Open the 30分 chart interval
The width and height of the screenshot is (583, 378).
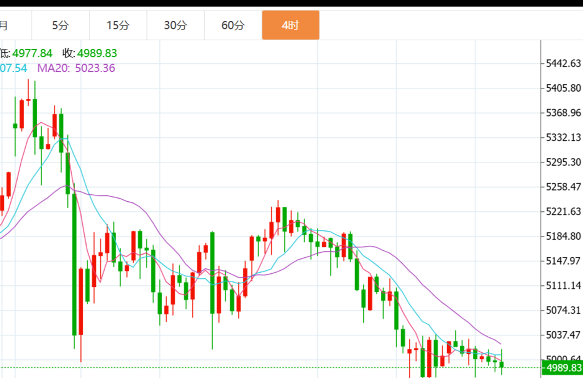tap(175, 25)
